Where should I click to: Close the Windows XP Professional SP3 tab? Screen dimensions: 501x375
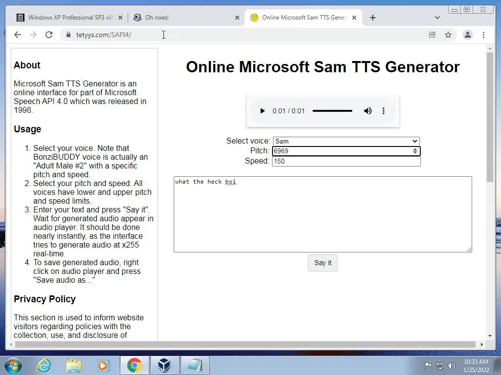click(120, 18)
